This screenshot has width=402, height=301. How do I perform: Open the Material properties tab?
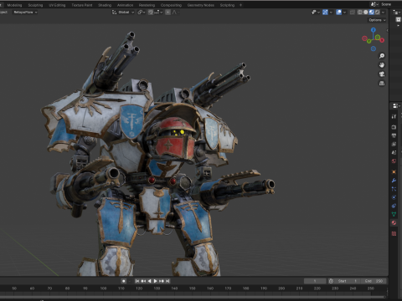(x=394, y=222)
